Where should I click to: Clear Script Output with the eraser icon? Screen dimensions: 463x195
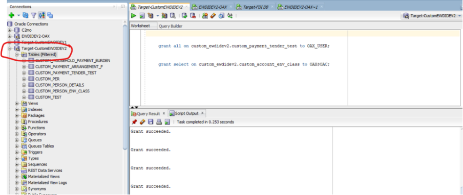(x=142, y=122)
